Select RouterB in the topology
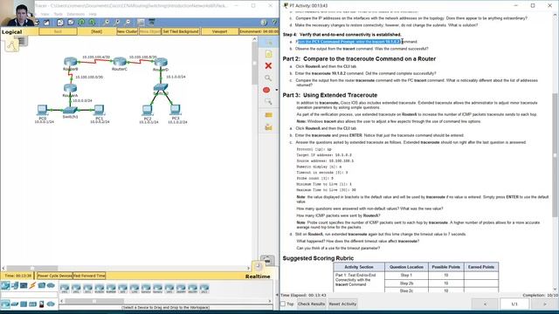This screenshot has width=559, height=314. tap(71, 62)
